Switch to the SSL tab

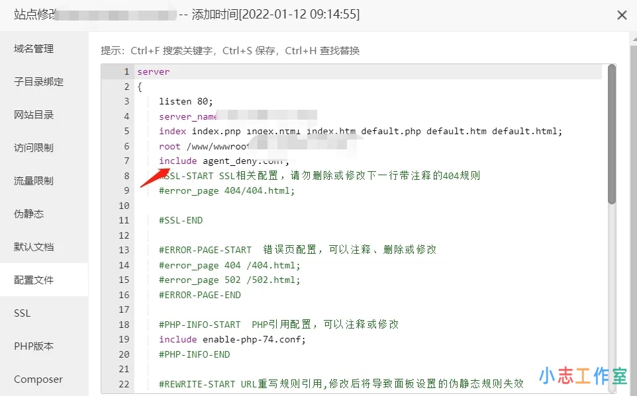[22, 313]
